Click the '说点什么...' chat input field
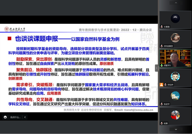 15,117
